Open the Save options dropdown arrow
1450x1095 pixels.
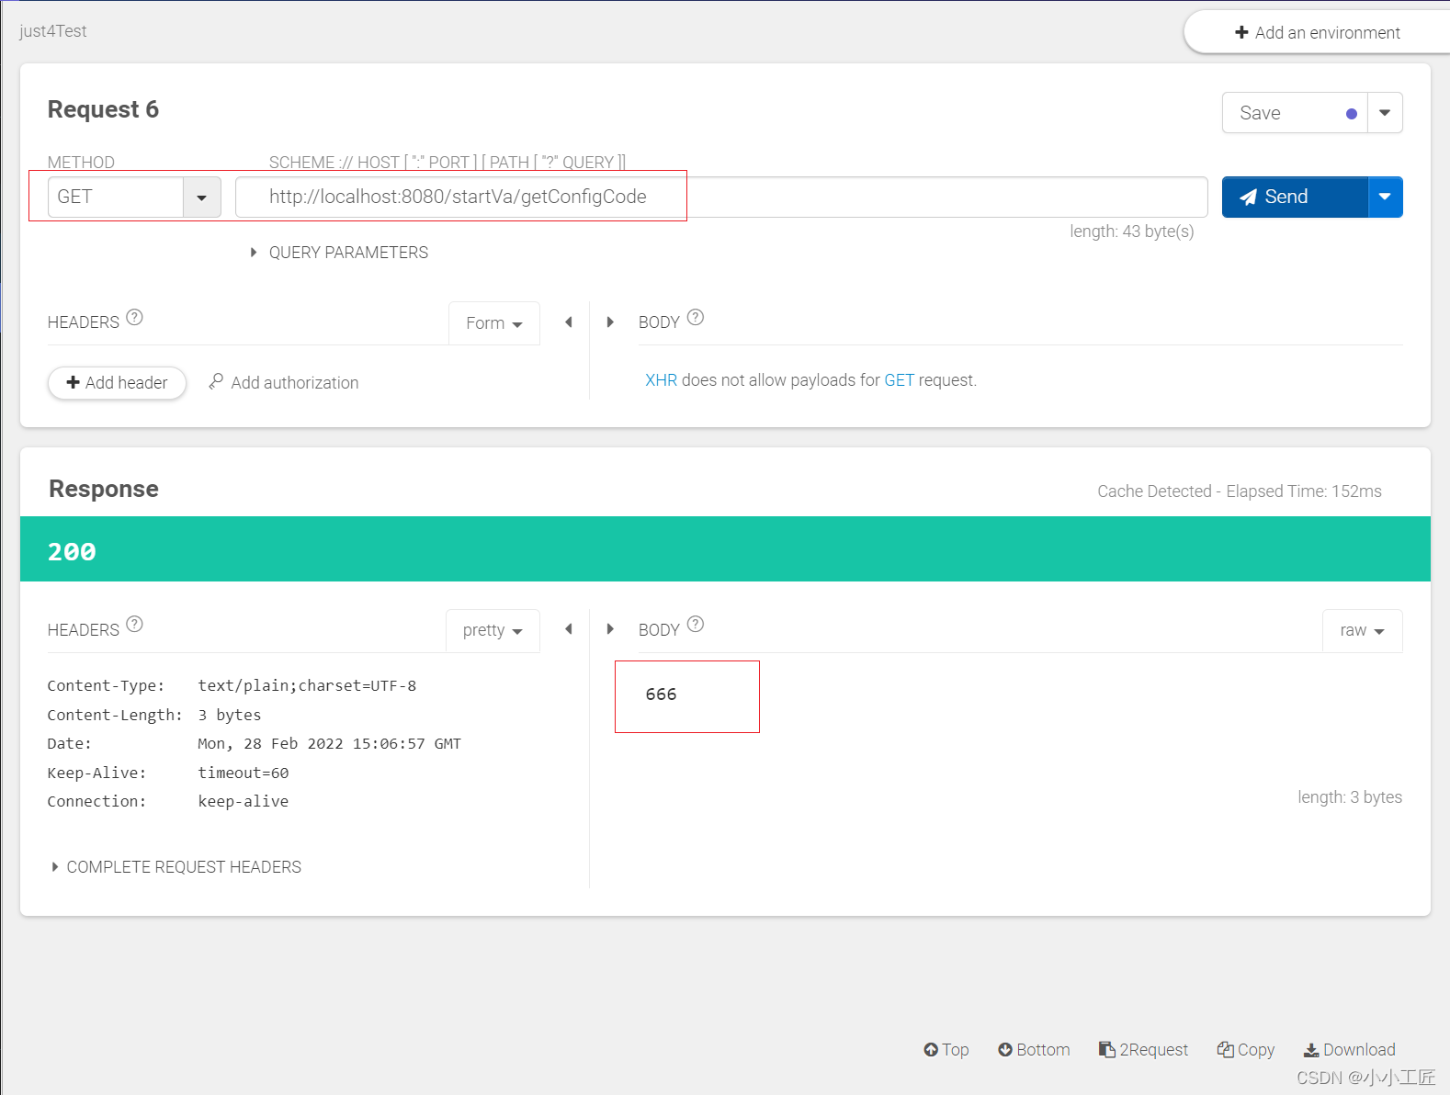click(1385, 113)
